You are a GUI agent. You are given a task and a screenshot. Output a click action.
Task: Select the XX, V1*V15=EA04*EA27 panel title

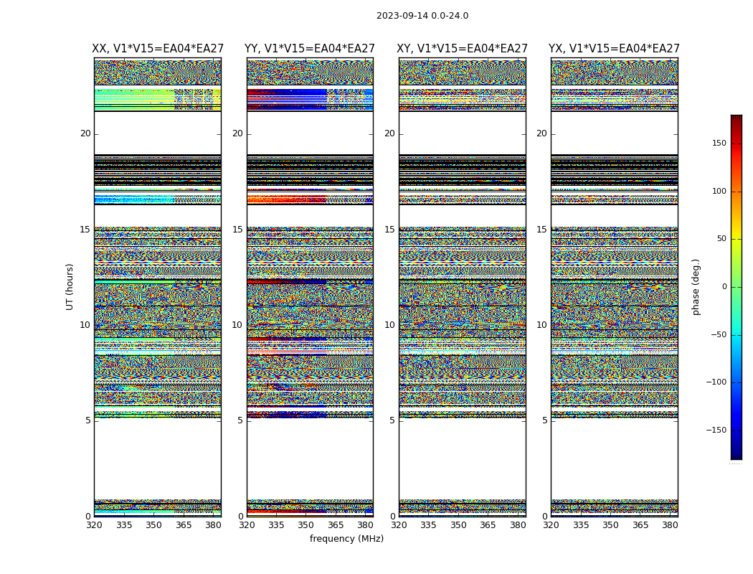158,49
